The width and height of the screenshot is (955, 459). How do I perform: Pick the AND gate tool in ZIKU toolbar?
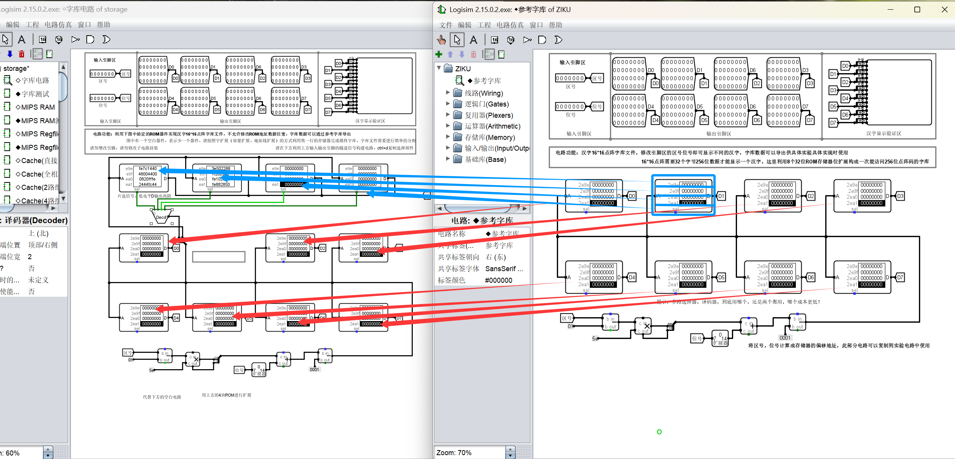click(x=542, y=40)
